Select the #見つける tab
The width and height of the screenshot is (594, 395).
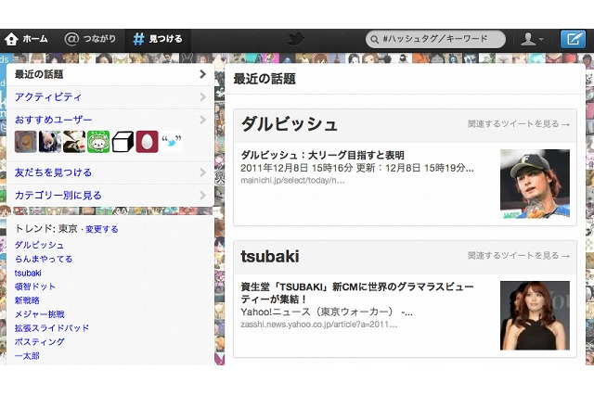click(157, 39)
